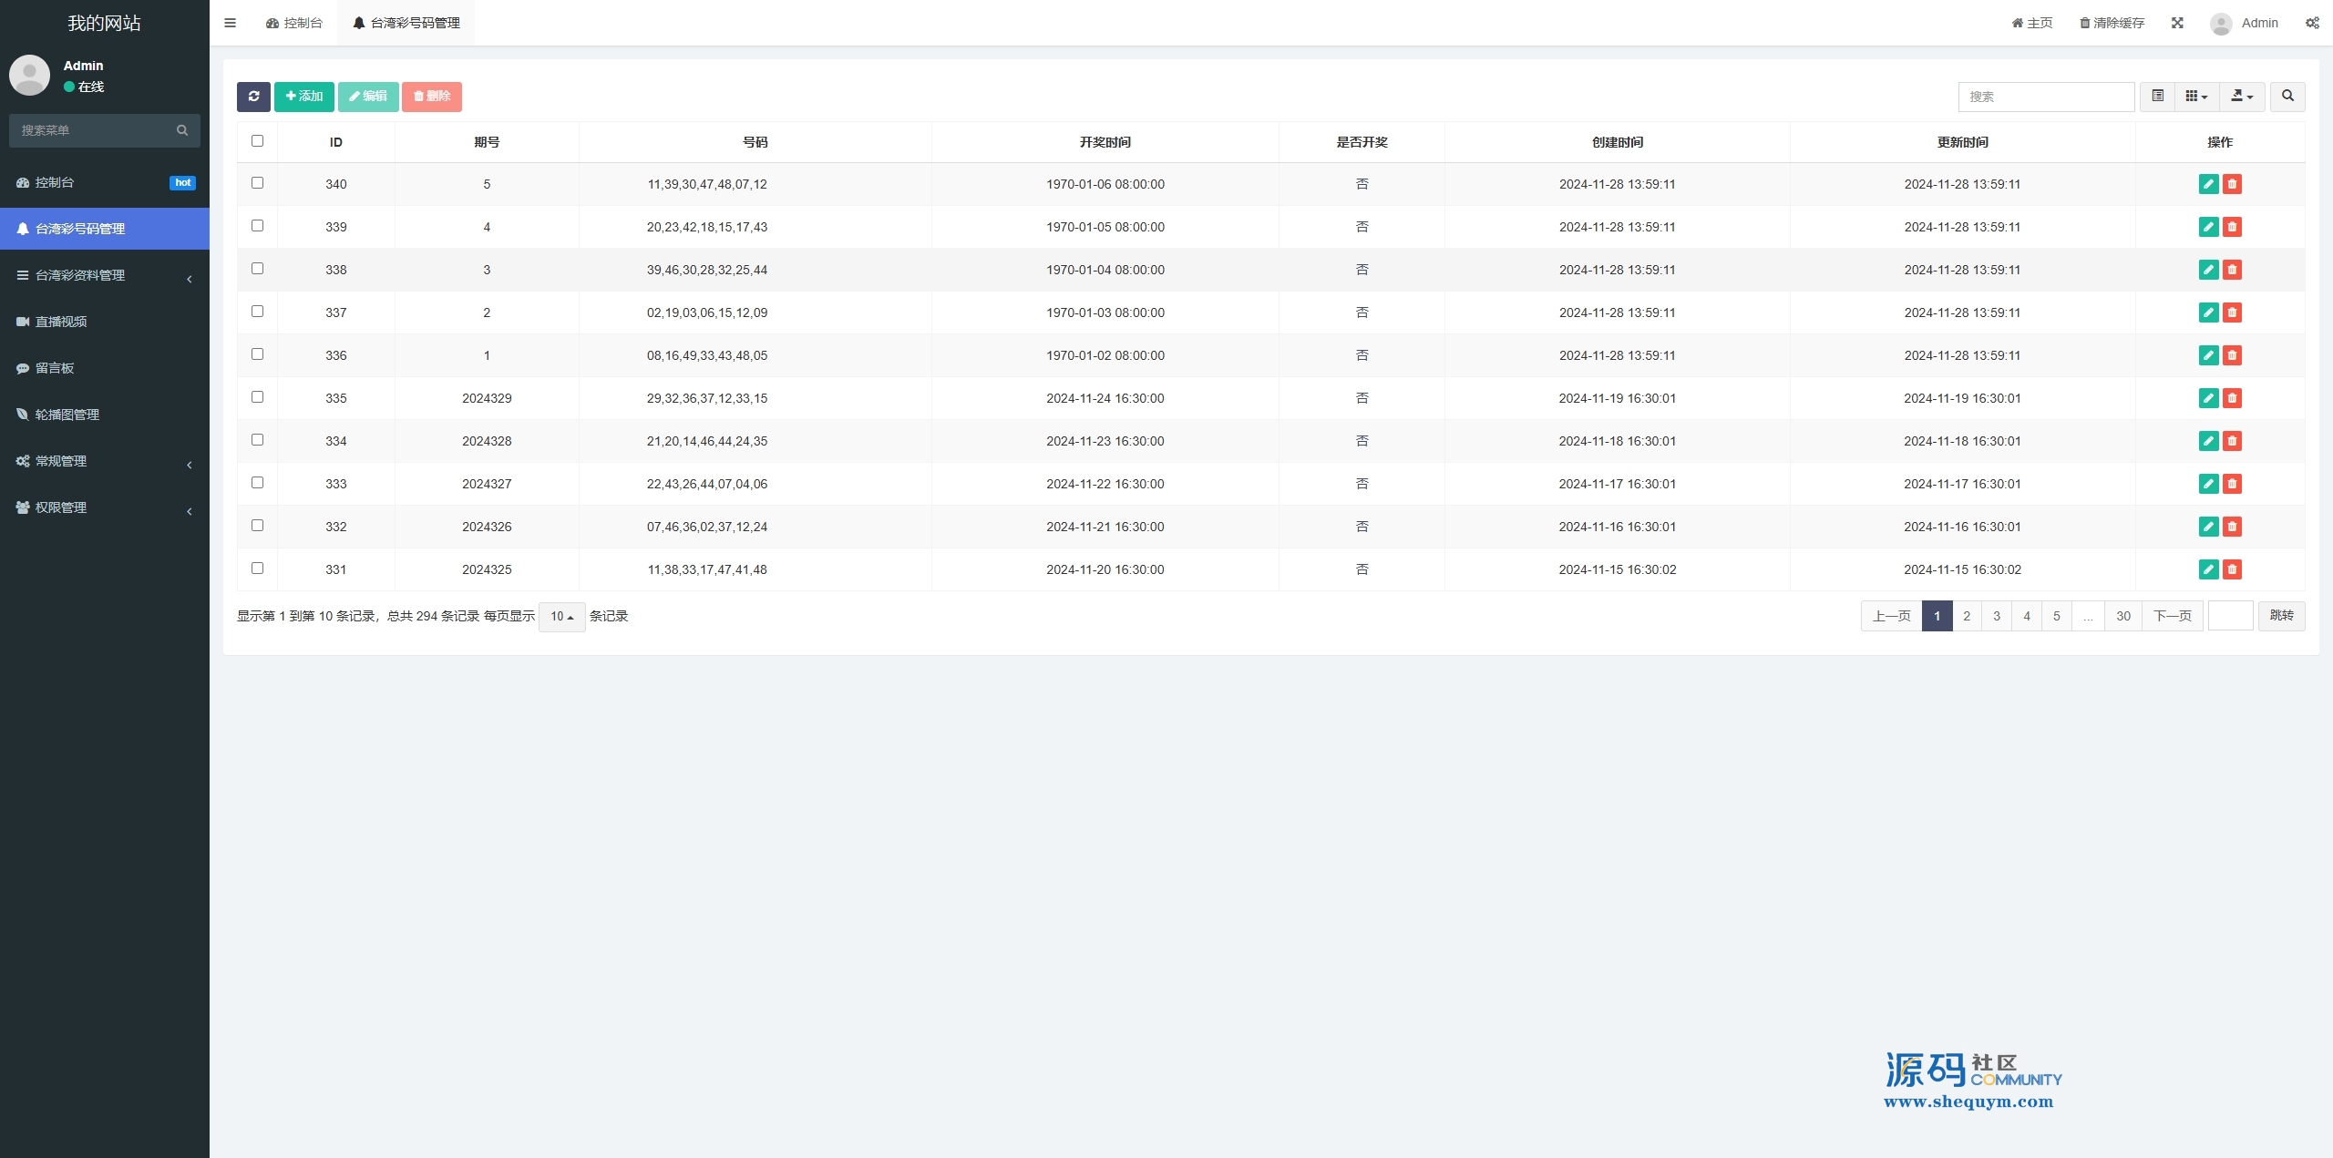Screen dimensions: 2333x1158
Task: Click the 搜索 input field in toolbar
Action: pyautogui.click(x=2046, y=97)
